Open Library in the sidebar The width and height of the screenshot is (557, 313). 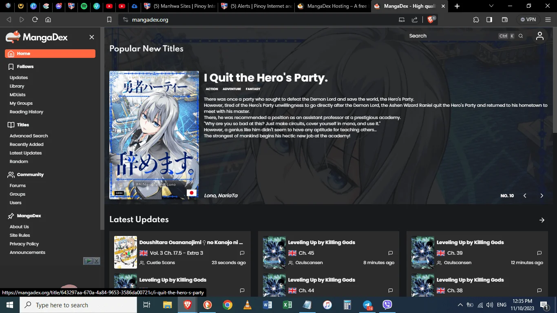[x=17, y=86]
